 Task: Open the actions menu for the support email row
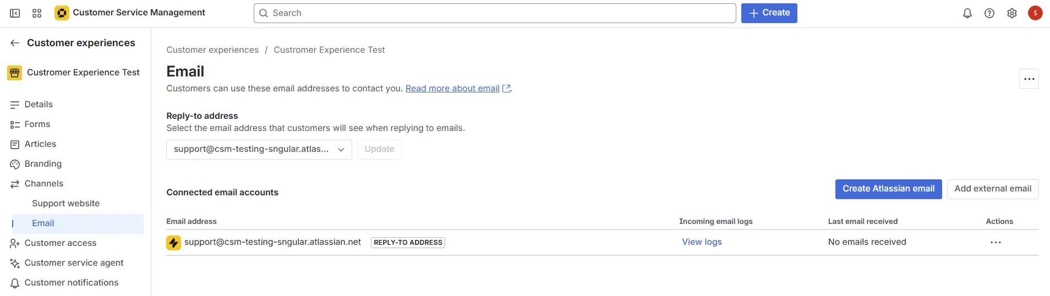point(996,242)
